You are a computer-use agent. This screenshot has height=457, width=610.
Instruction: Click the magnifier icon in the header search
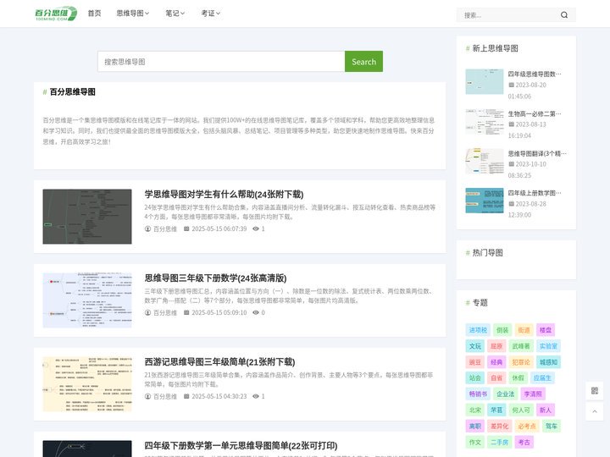click(x=564, y=15)
